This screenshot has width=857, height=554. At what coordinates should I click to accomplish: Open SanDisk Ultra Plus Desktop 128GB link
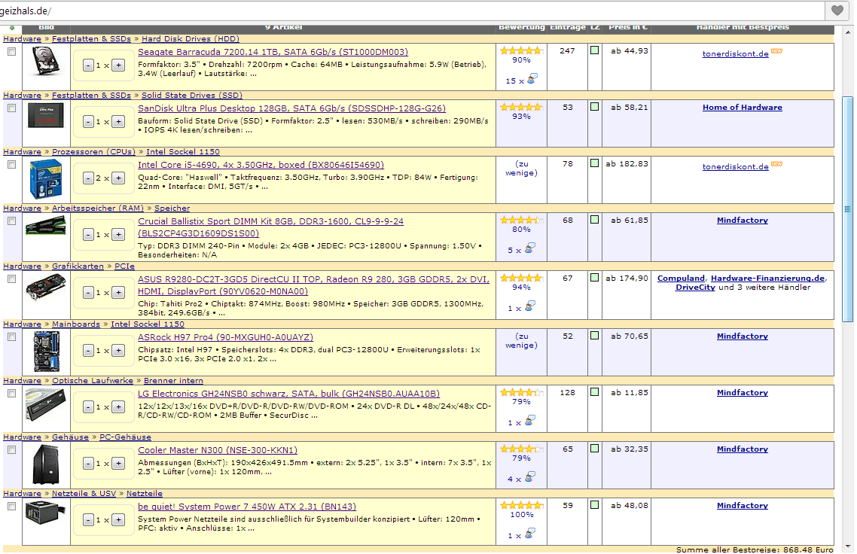291,108
